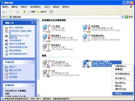This screenshot has height=101, width=135.
Task: Choose 刪除 in context menu
Action: [123, 86]
